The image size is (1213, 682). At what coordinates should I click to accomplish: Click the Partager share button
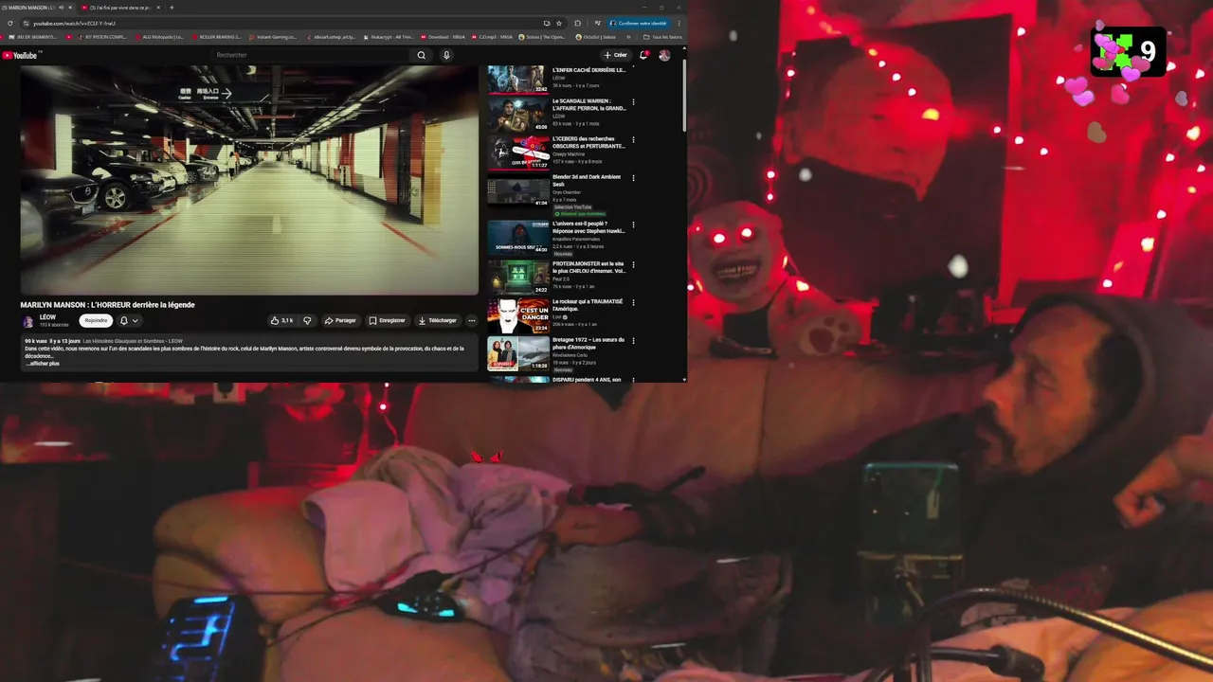[340, 320]
